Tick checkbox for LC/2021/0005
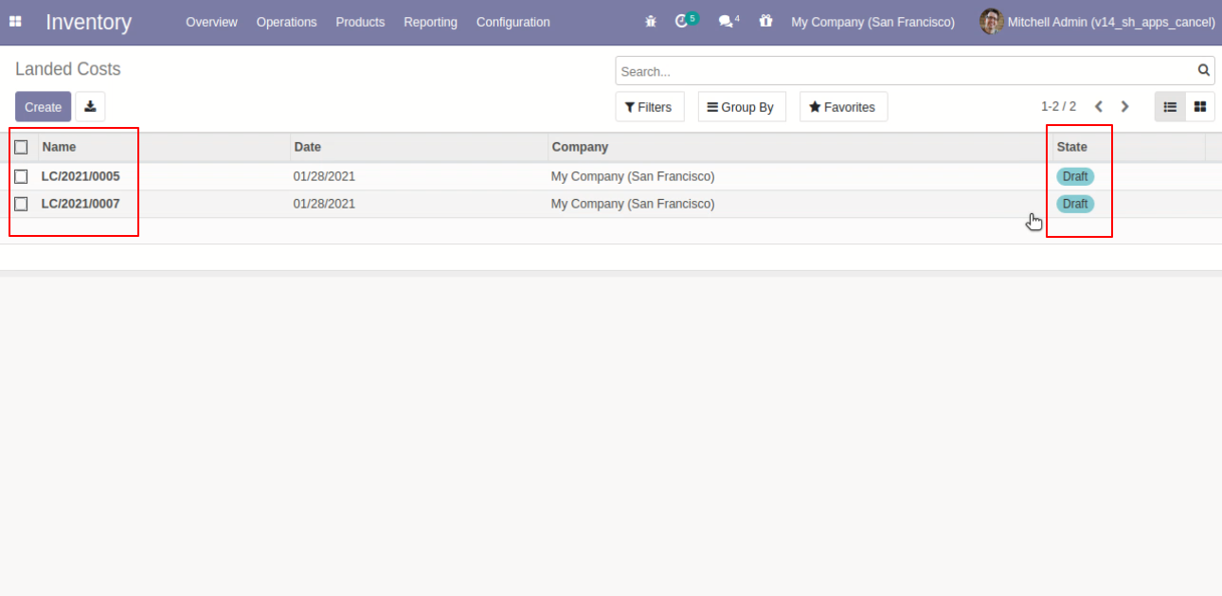The height and width of the screenshot is (596, 1222). (21, 176)
